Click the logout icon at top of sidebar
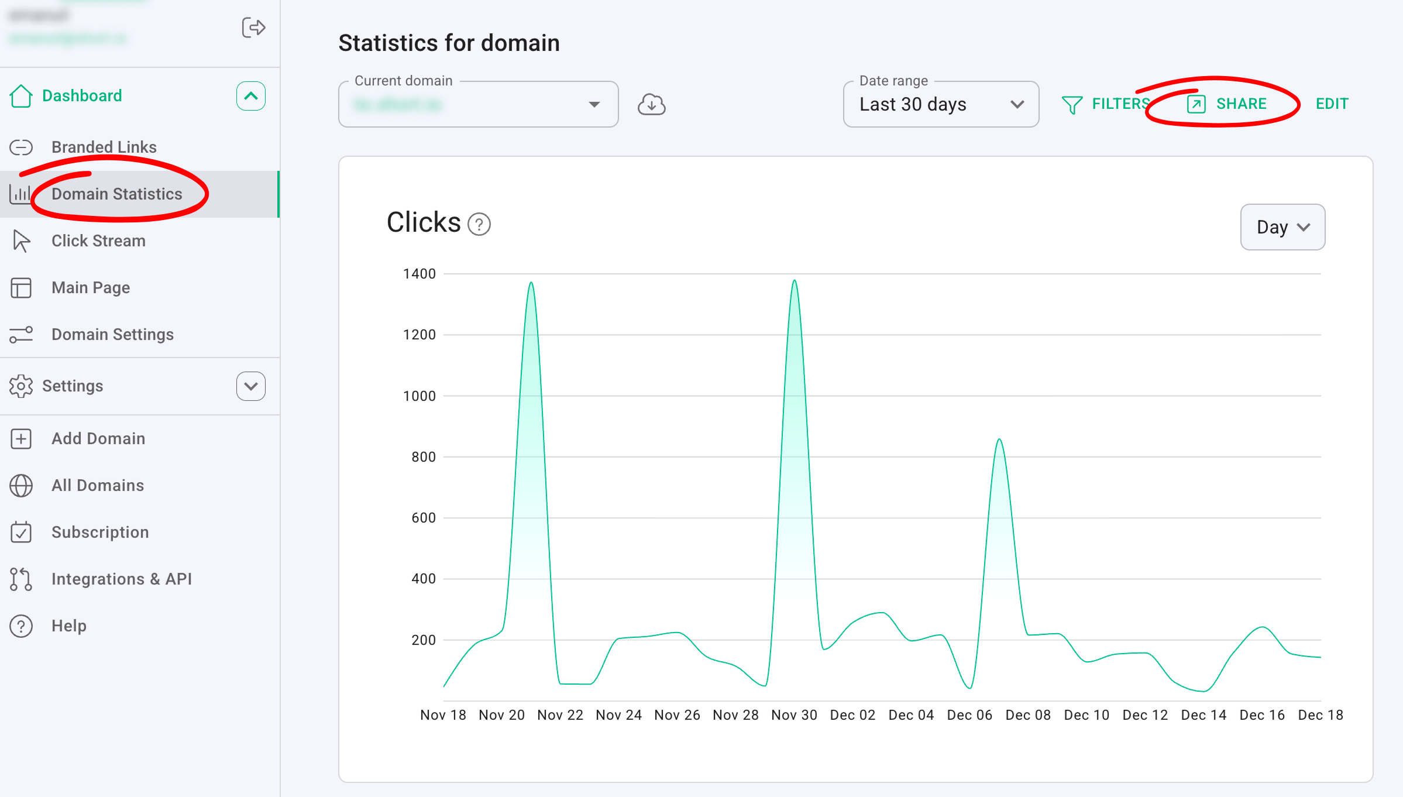 [253, 28]
